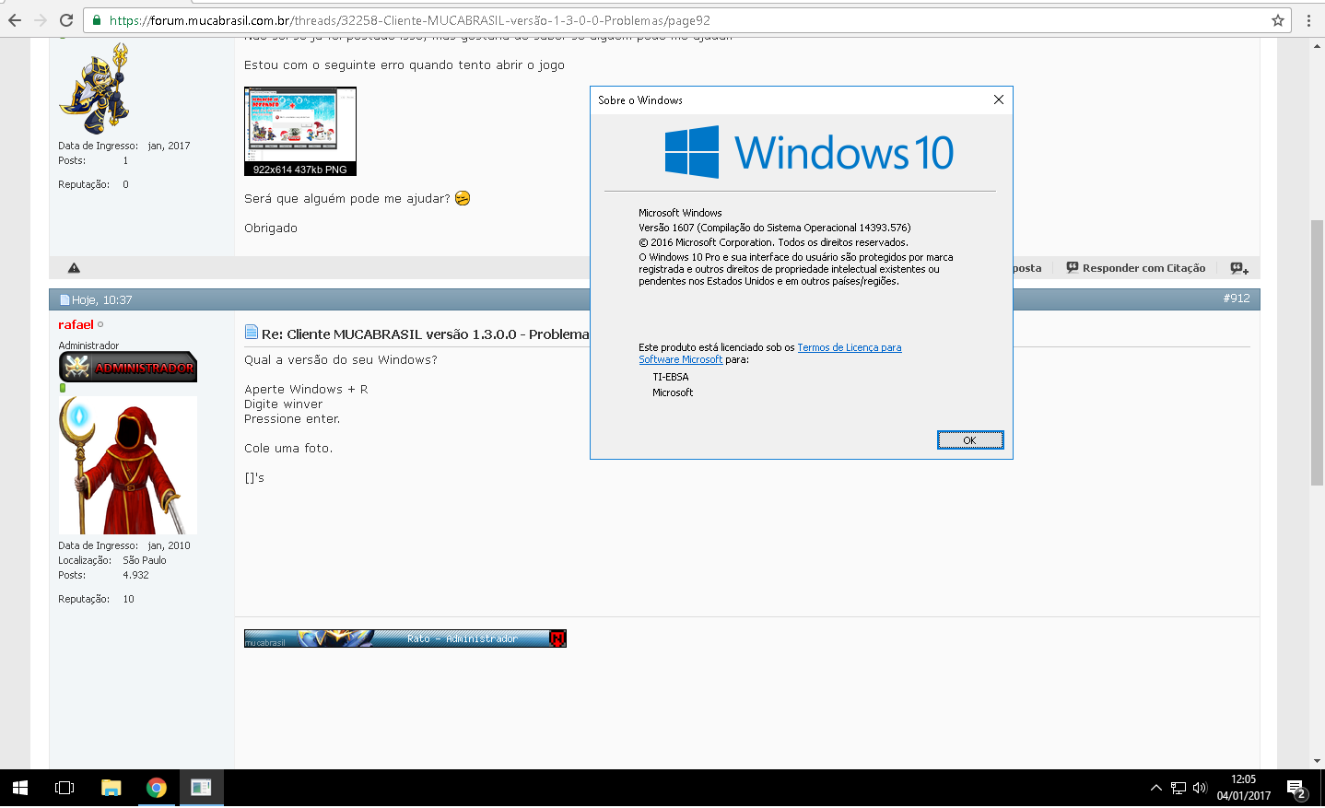Image resolution: width=1325 pixels, height=808 pixels.
Task: Click the page vertical scrollbar
Action: pyautogui.click(x=1317, y=350)
